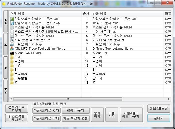175x129 pixels.
Task: Sort by 현재 이름 column header
Action: (45, 13)
